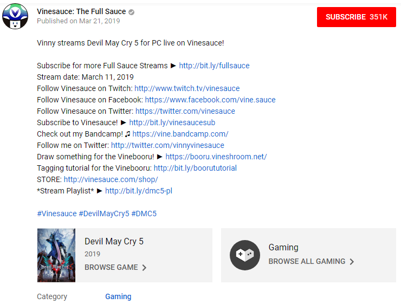This screenshot has height=304, width=401.
Task: Open the Devil May Cry 5 game title
Action: coord(114,241)
